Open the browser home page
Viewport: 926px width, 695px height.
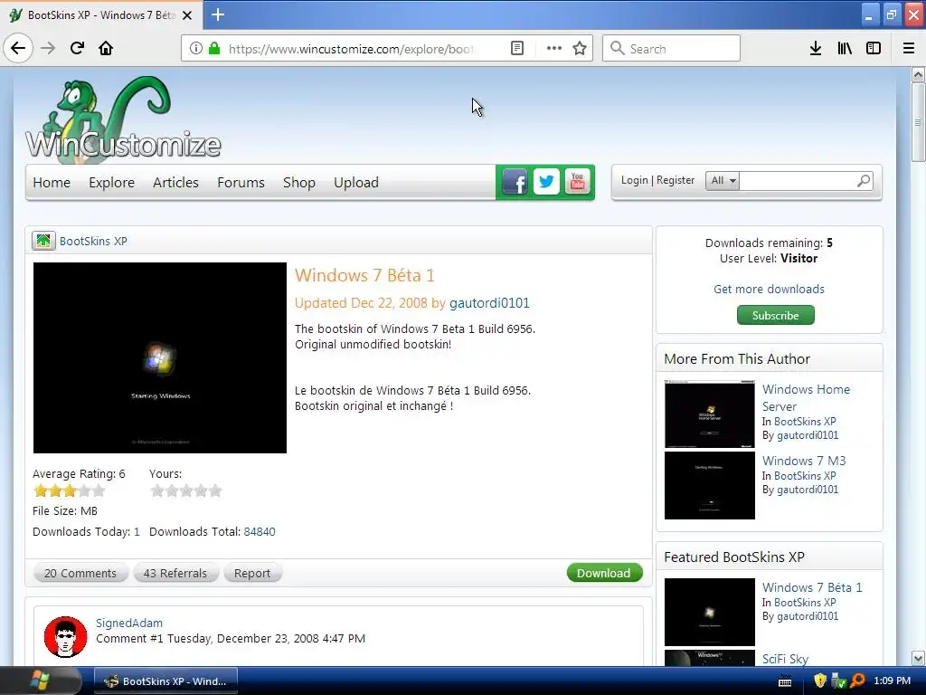tap(106, 49)
